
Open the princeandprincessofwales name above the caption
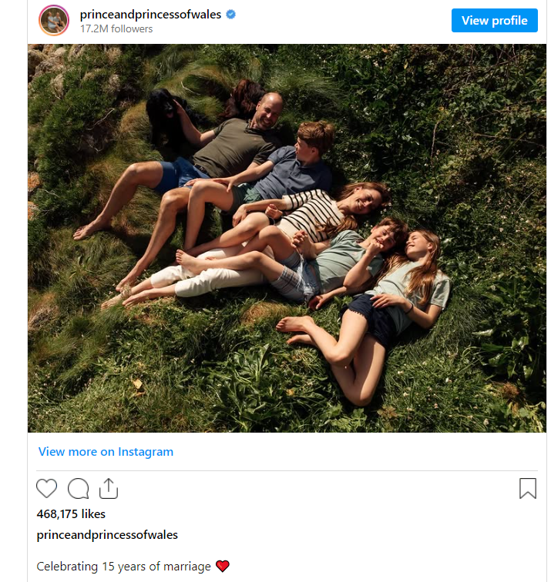pyautogui.click(x=107, y=535)
